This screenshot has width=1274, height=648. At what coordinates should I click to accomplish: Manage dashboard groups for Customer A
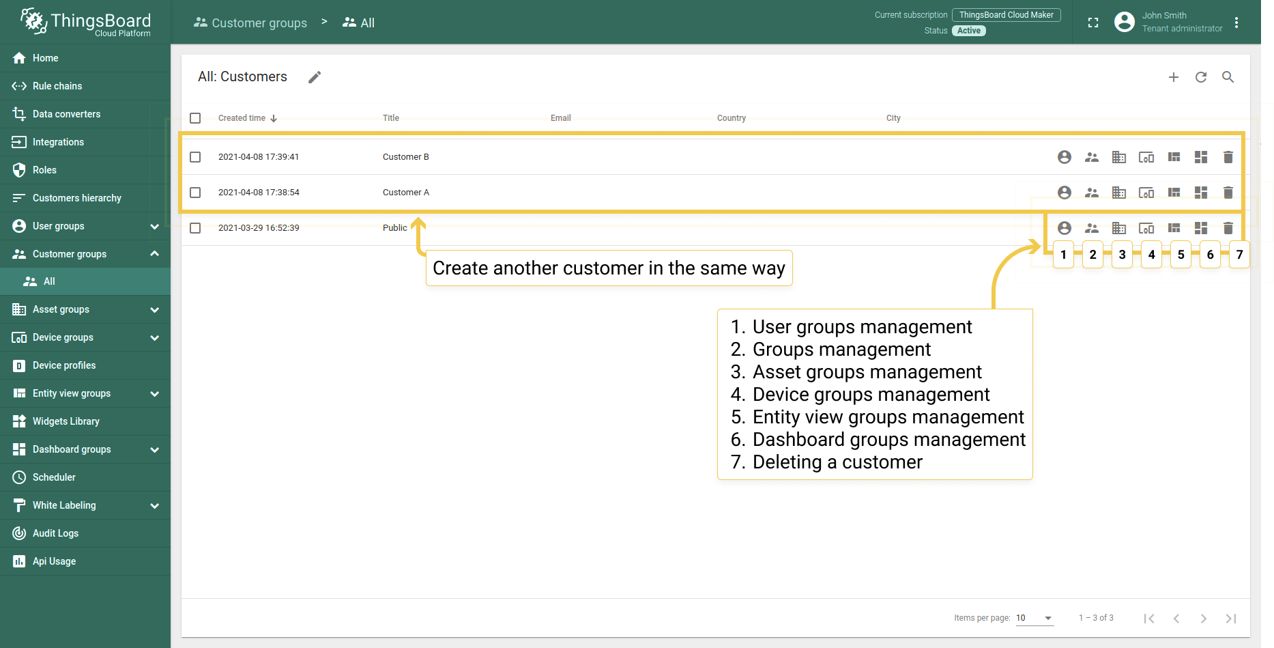click(1200, 193)
